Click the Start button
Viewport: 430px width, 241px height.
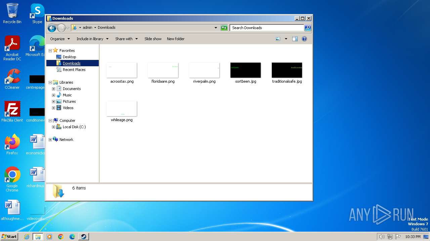(x=9, y=237)
